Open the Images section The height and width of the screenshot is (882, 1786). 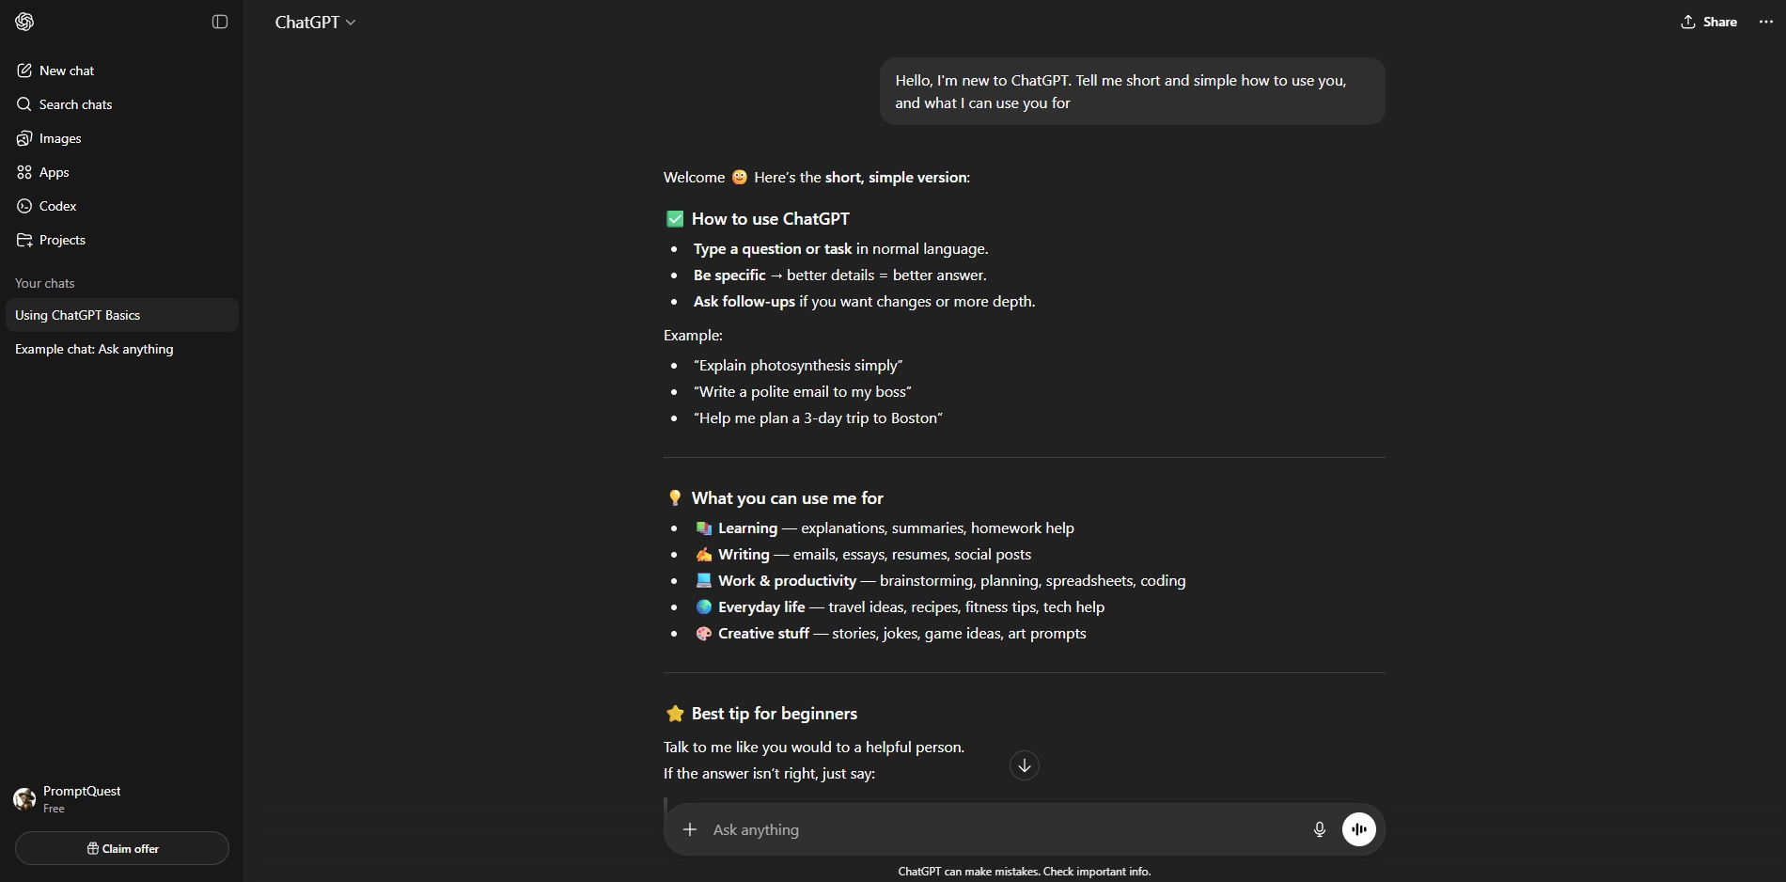click(60, 138)
